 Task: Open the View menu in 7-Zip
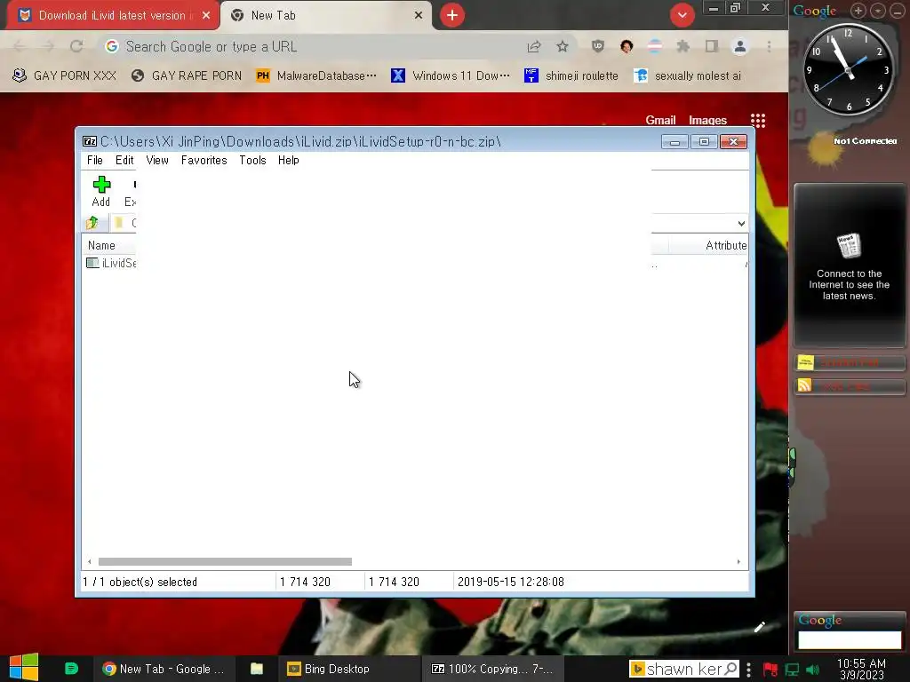tap(157, 160)
